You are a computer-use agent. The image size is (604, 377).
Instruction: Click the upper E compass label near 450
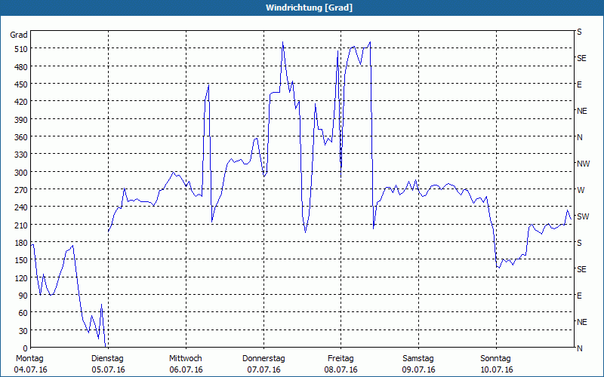tap(579, 84)
